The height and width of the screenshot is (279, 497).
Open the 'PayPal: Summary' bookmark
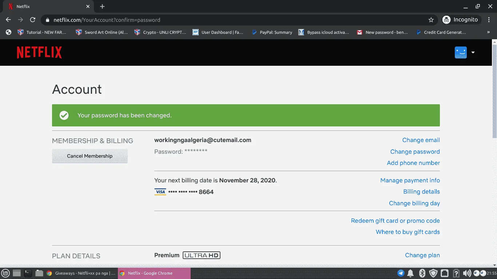(272, 32)
